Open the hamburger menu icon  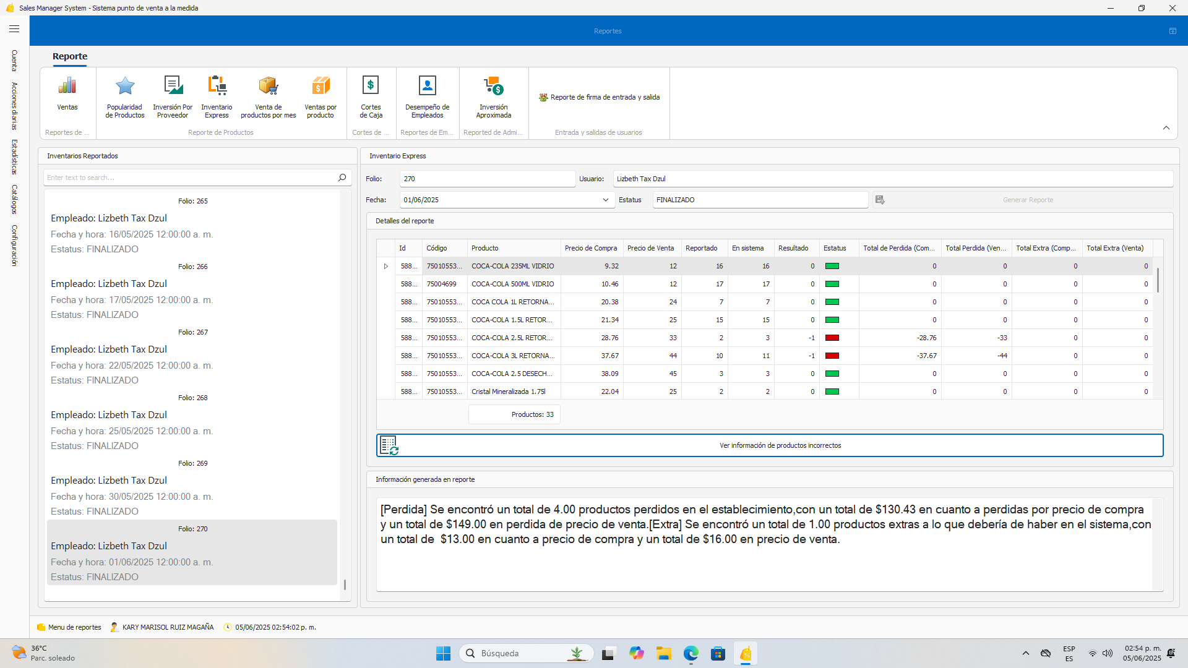pyautogui.click(x=14, y=28)
